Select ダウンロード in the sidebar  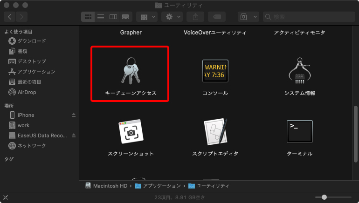pyautogui.click(x=32, y=41)
